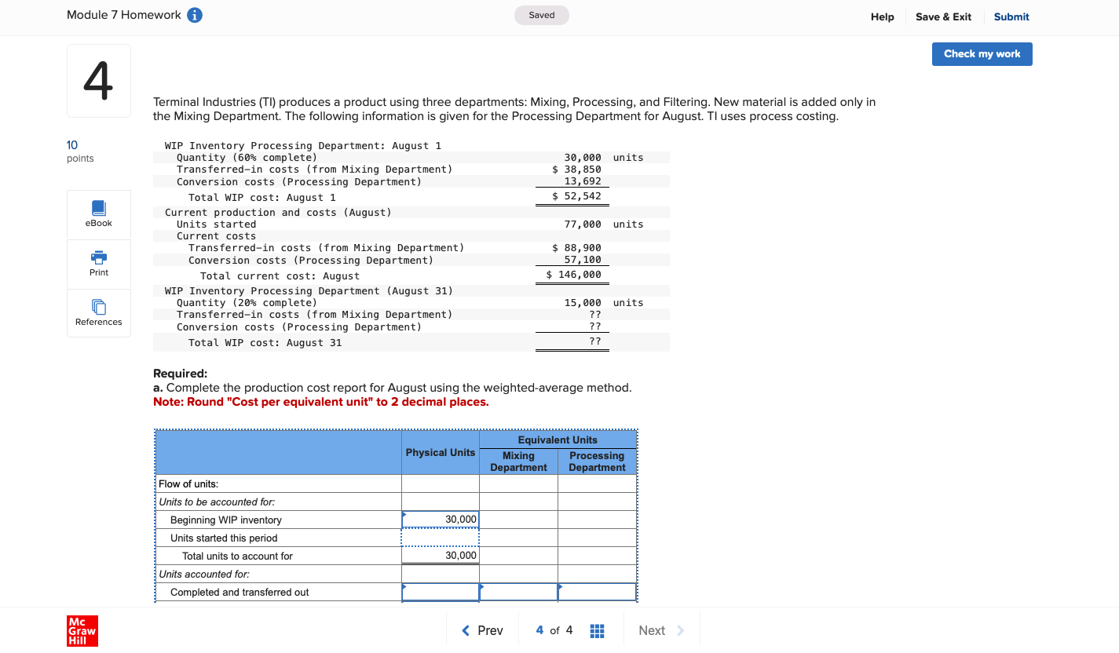Click the Completed and transferred out Physical Units cell

coord(440,592)
